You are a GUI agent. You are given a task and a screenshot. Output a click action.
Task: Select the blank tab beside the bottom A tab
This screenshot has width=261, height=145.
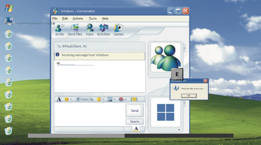(127, 129)
